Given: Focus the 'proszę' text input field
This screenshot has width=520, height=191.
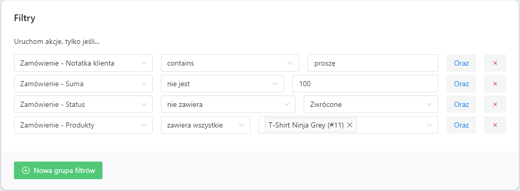Looking at the screenshot, I should (x=373, y=63).
